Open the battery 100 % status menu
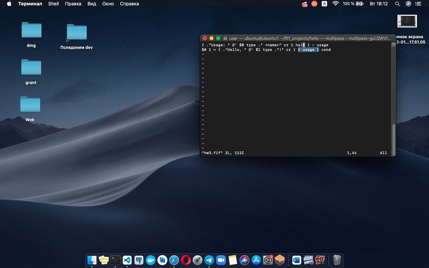The image size is (429, 268). point(353,4)
